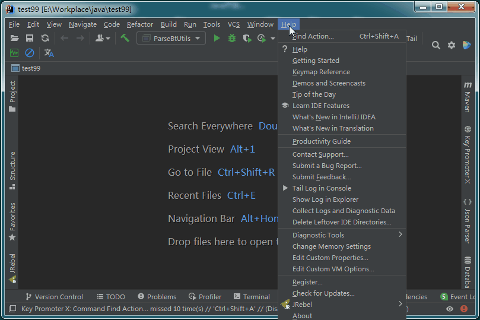Open the Maven tool window
This screenshot has height=320, width=480.
(468, 97)
